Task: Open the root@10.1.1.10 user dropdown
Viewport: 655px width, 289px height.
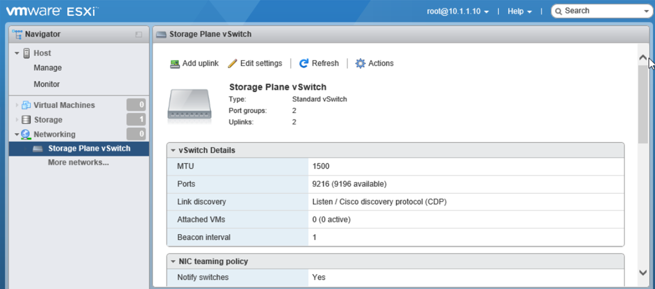Action: 458,11
